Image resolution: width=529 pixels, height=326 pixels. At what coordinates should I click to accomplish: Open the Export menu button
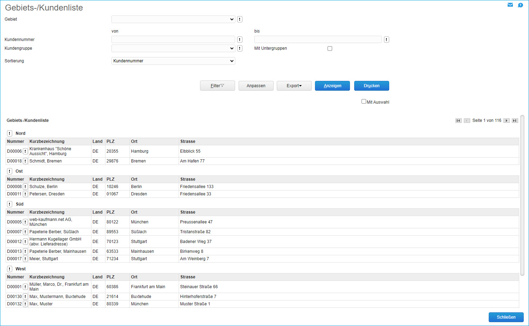294,86
